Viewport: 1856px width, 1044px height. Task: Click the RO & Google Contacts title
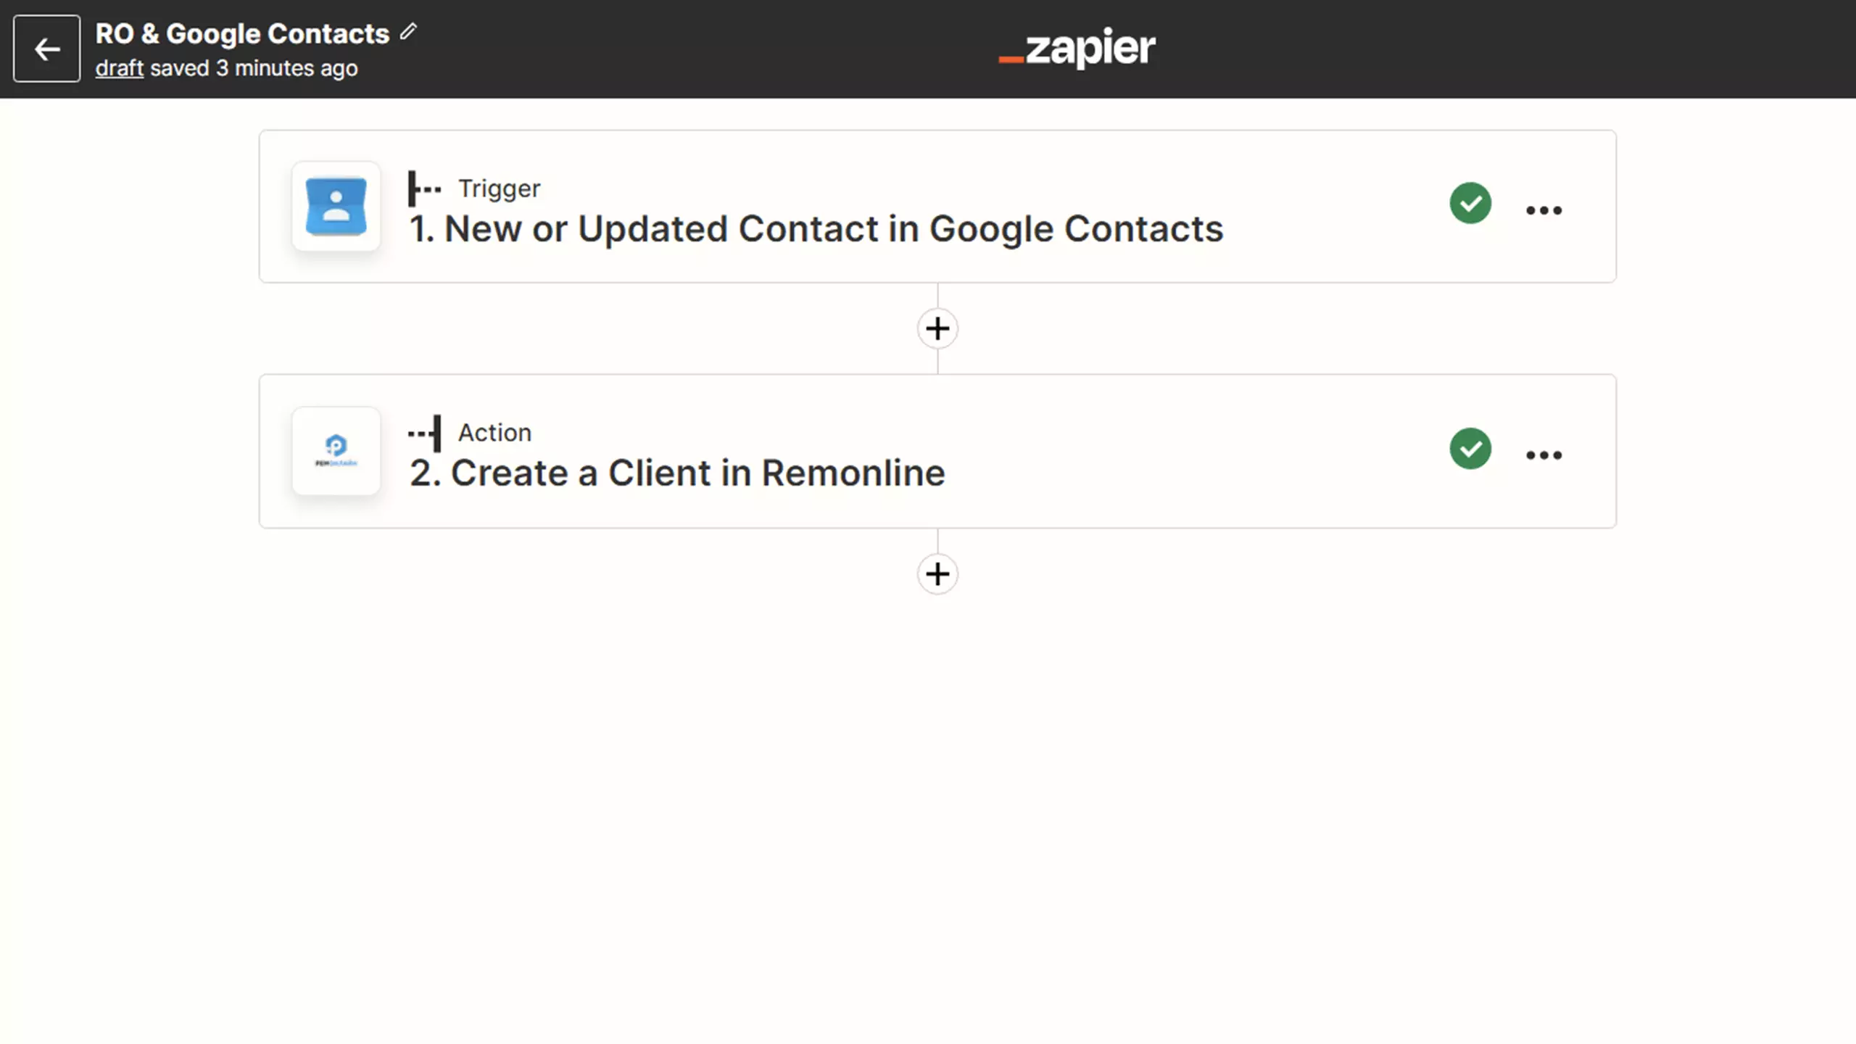[242, 33]
